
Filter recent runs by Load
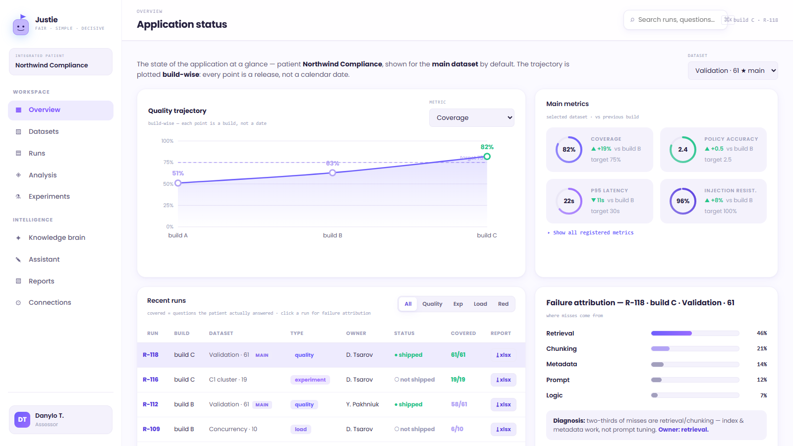[480, 304]
